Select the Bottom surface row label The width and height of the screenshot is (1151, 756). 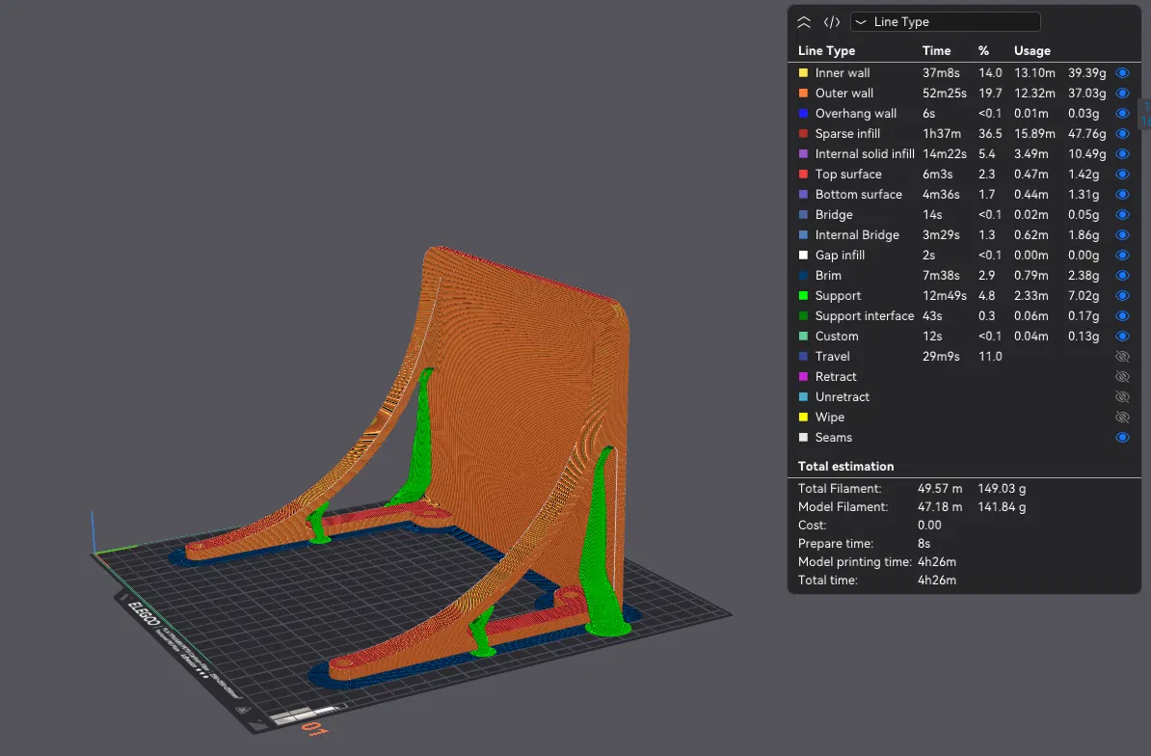858,195
